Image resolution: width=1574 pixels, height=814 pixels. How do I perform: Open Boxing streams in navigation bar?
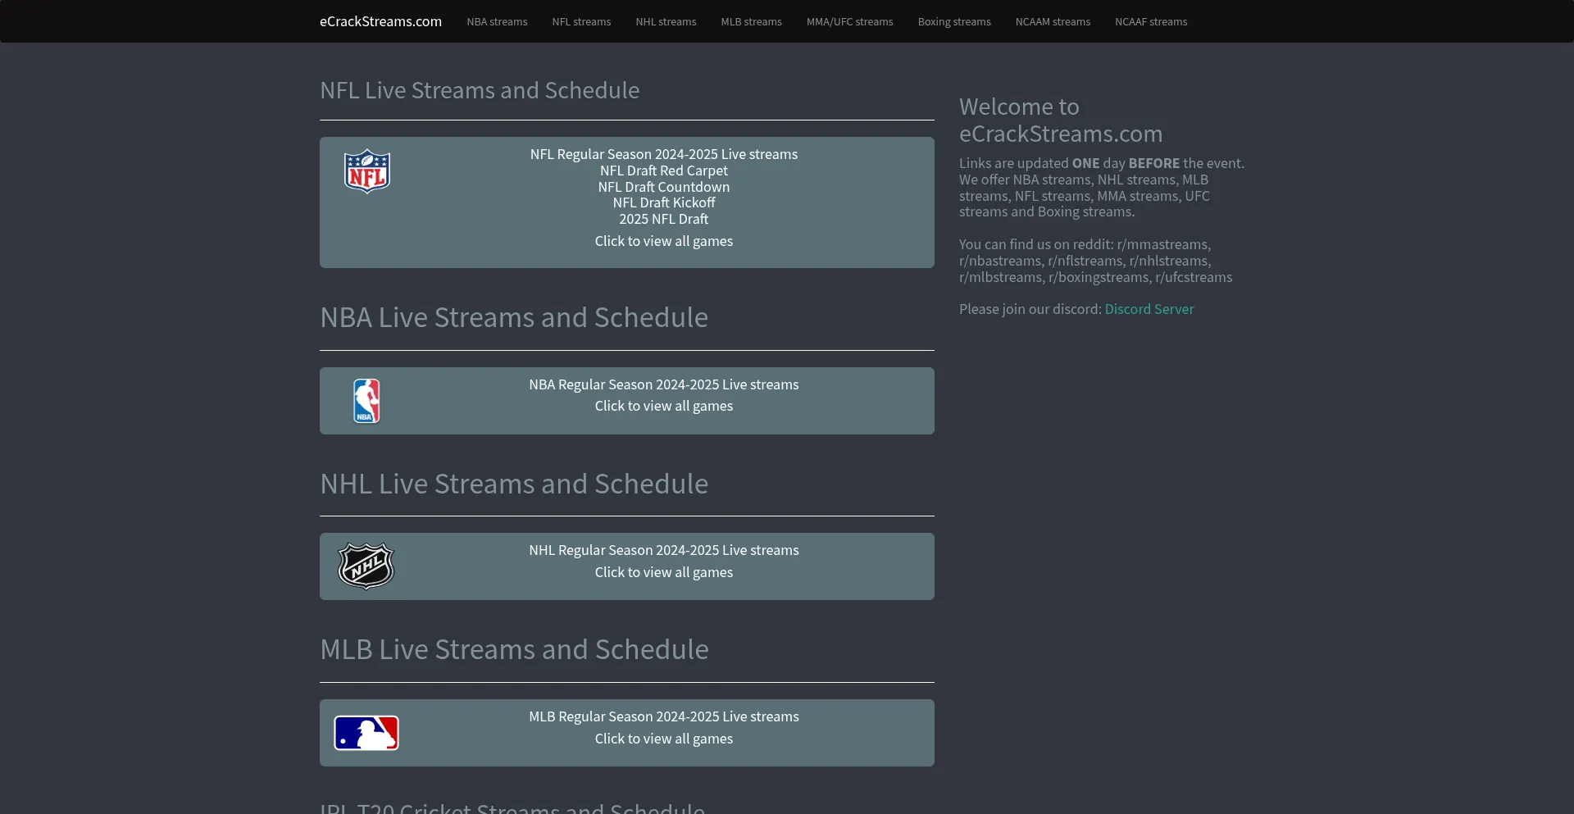pos(954,21)
